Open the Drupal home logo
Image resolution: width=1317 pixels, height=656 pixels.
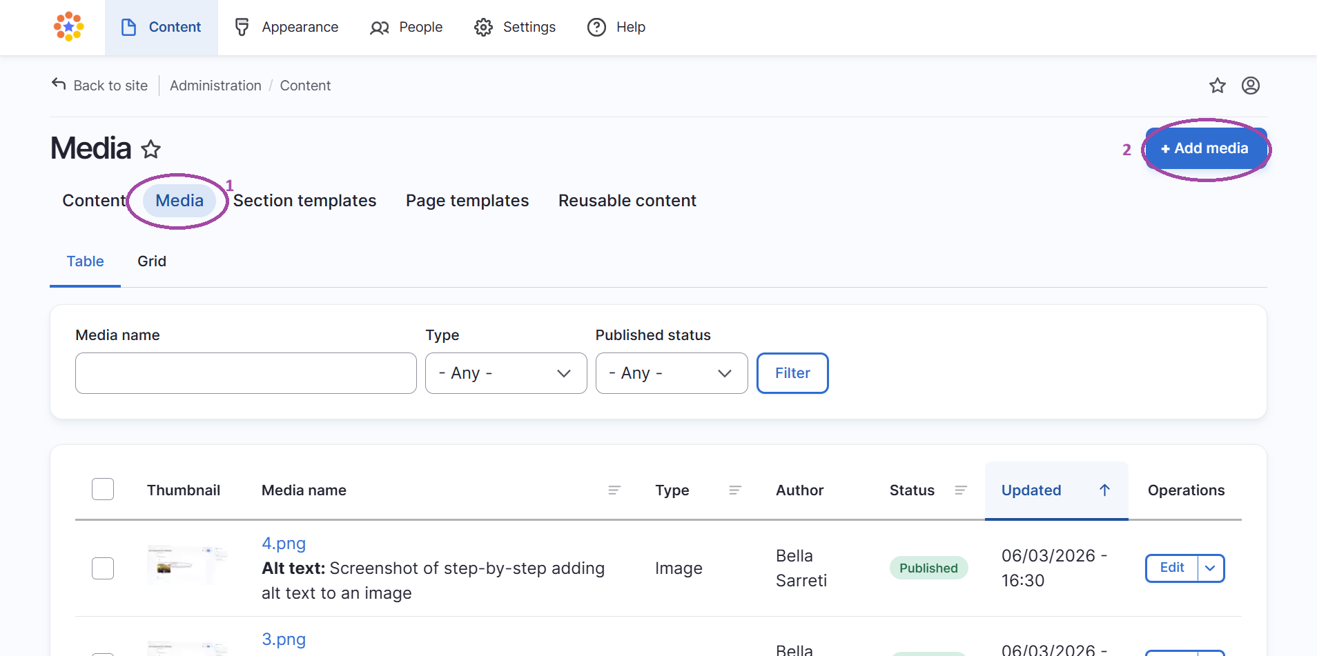coord(68,27)
